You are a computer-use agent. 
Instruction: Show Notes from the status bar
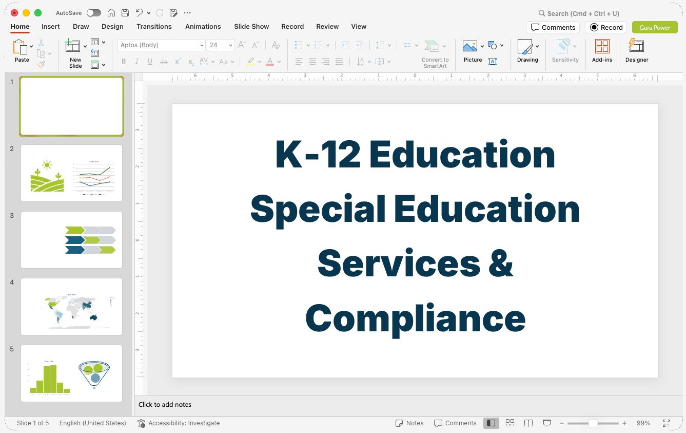click(409, 423)
